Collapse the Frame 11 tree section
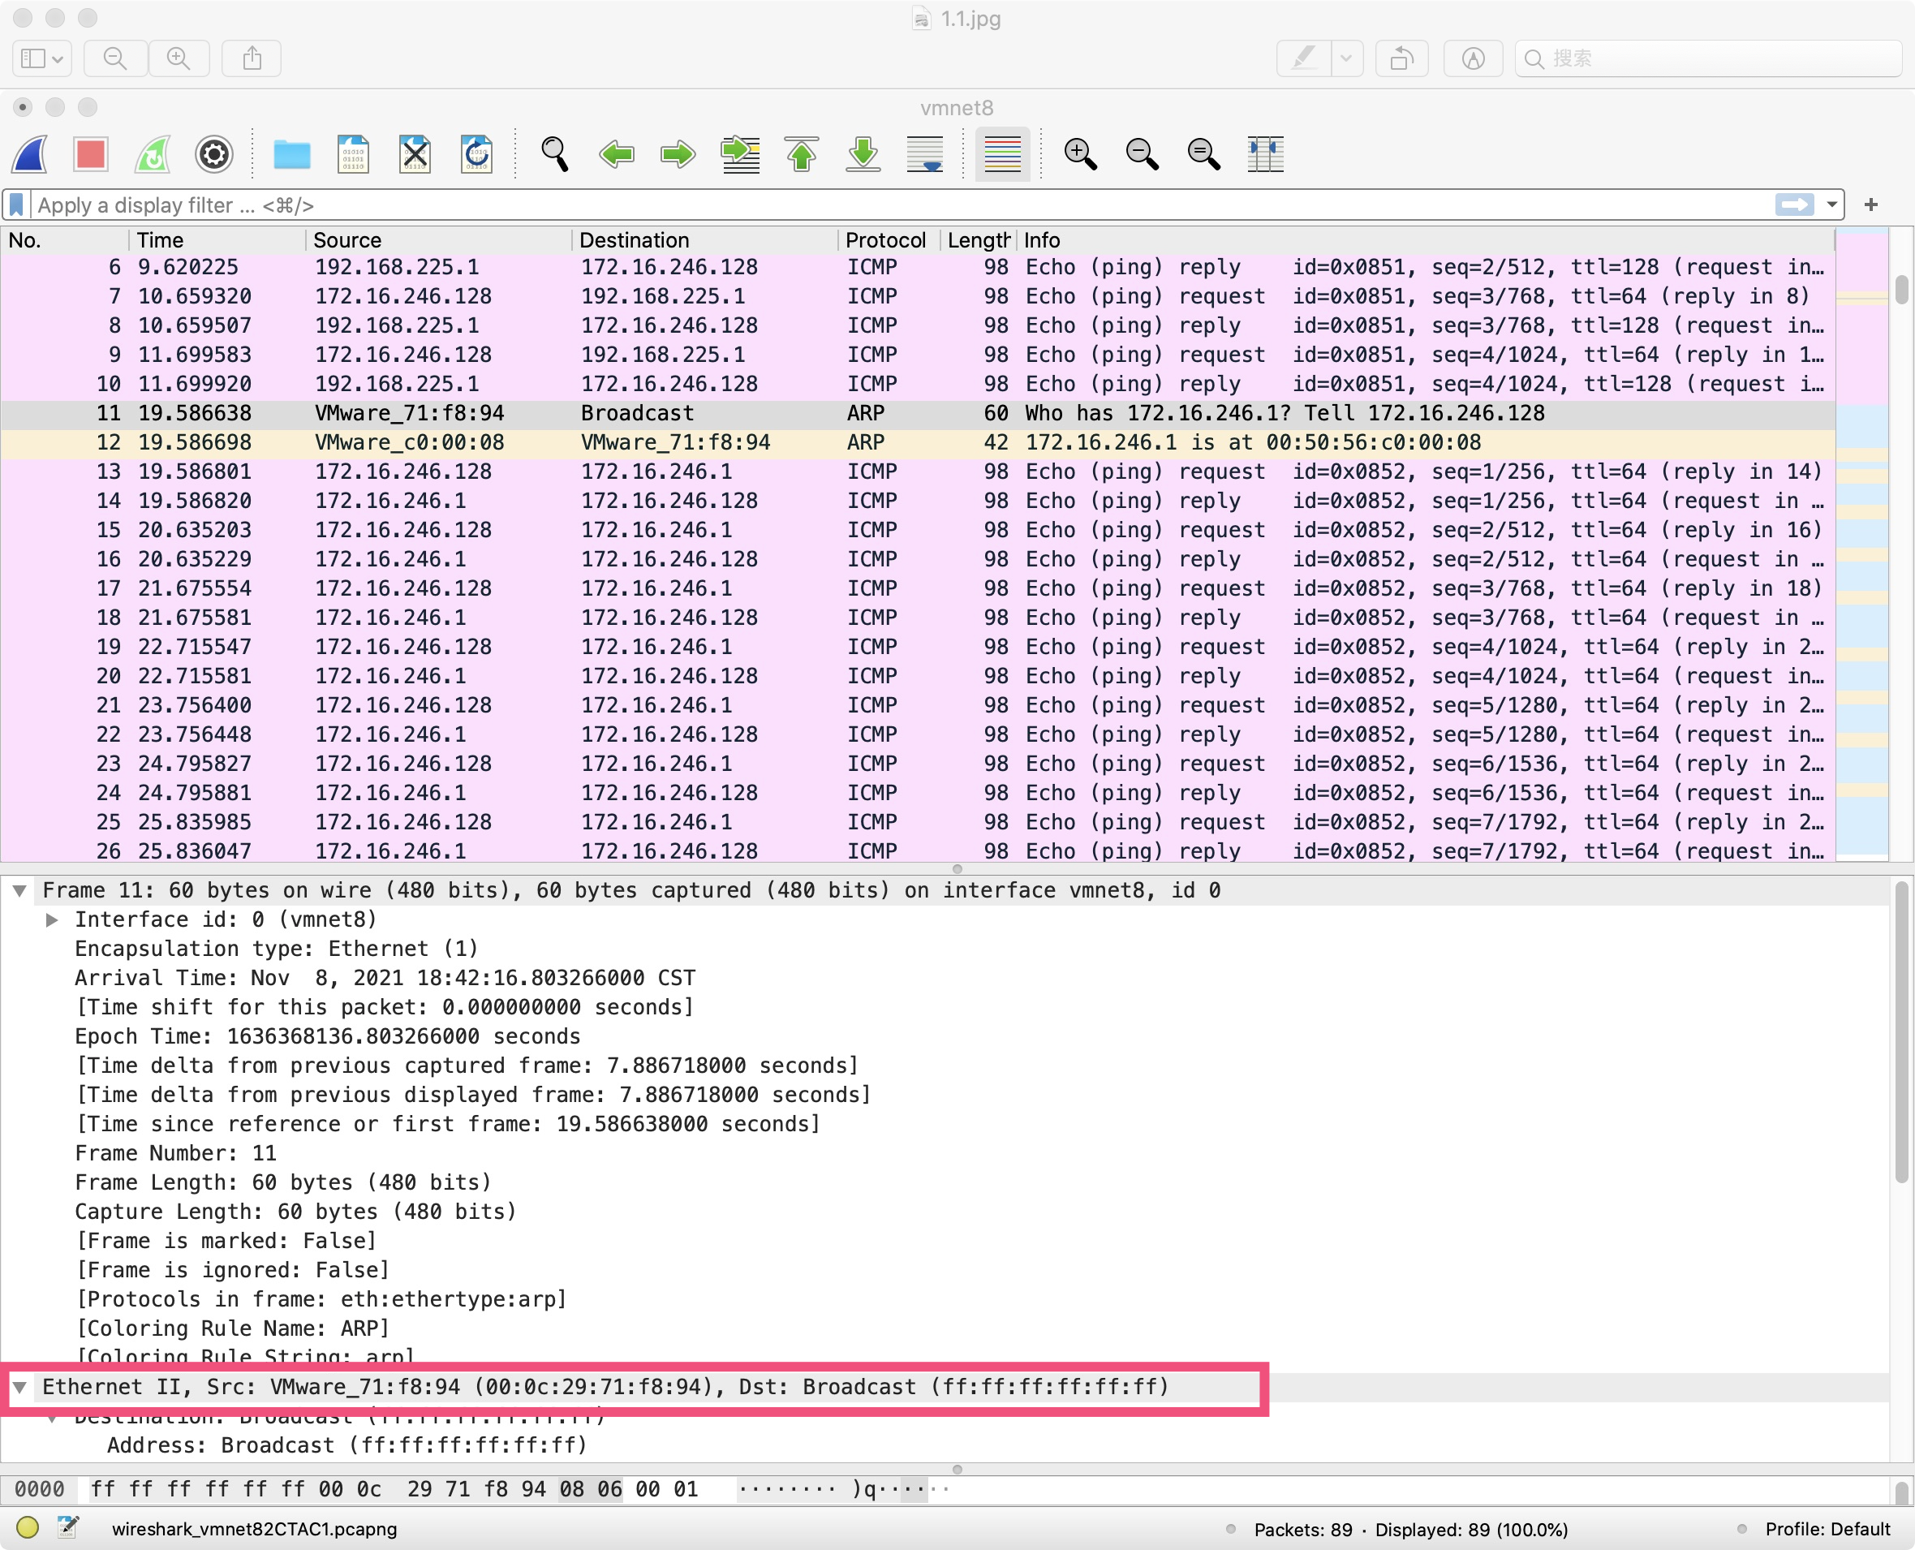 pyautogui.click(x=19, y=890)
